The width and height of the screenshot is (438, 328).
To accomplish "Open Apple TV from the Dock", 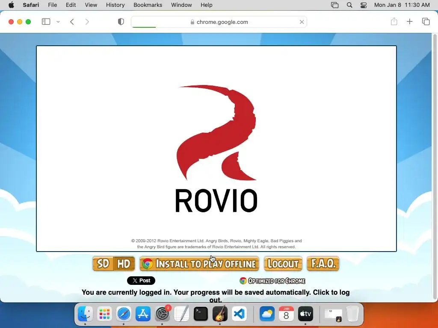I will pos(305,314).
